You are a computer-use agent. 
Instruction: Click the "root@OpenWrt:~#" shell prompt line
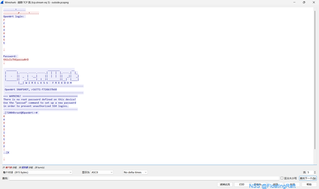[x=20, y=113]
